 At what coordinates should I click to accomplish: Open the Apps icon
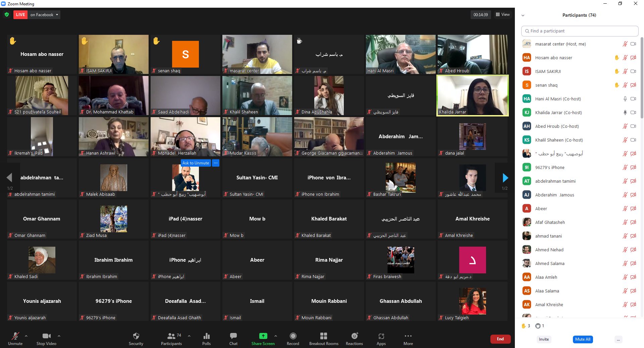(x=381, y=336)
